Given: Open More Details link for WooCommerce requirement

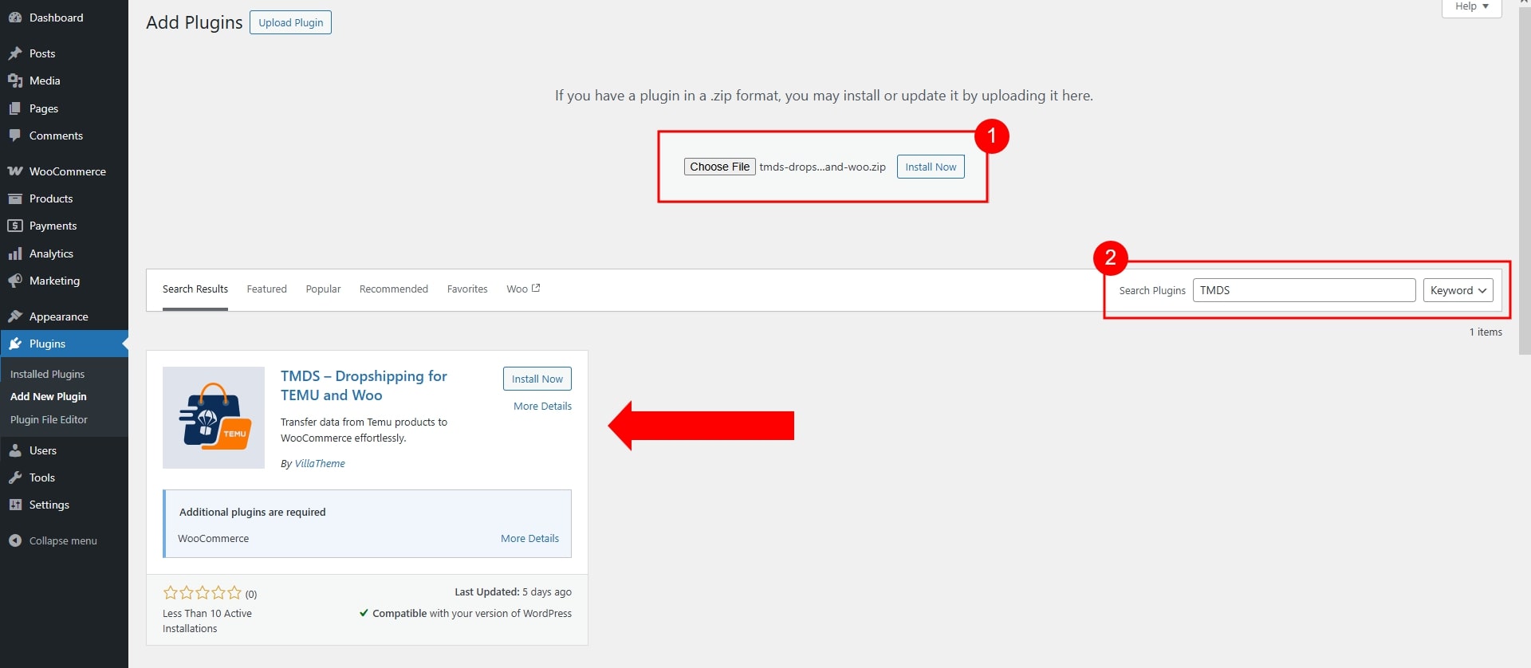Looking at the screenshot, I should point(529,538).
